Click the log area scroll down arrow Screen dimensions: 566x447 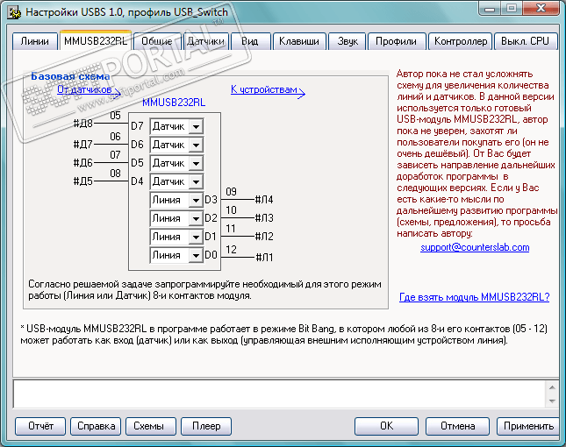pyautogui.click(x=552, y=401)
